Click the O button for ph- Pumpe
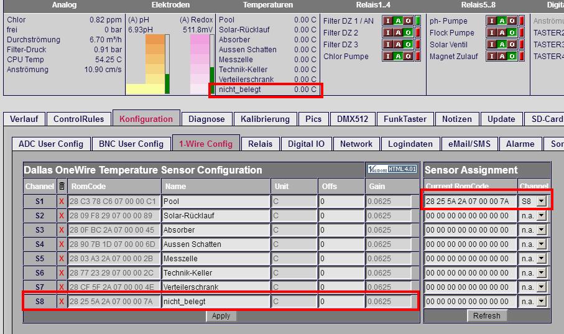Image resolution: width=564 pixels, height=334 pixels. point(512,21)
